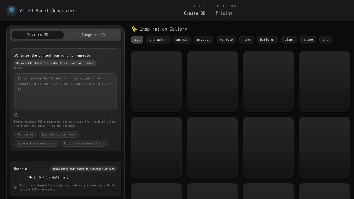Click inside the prompt text area

[65, 92]
